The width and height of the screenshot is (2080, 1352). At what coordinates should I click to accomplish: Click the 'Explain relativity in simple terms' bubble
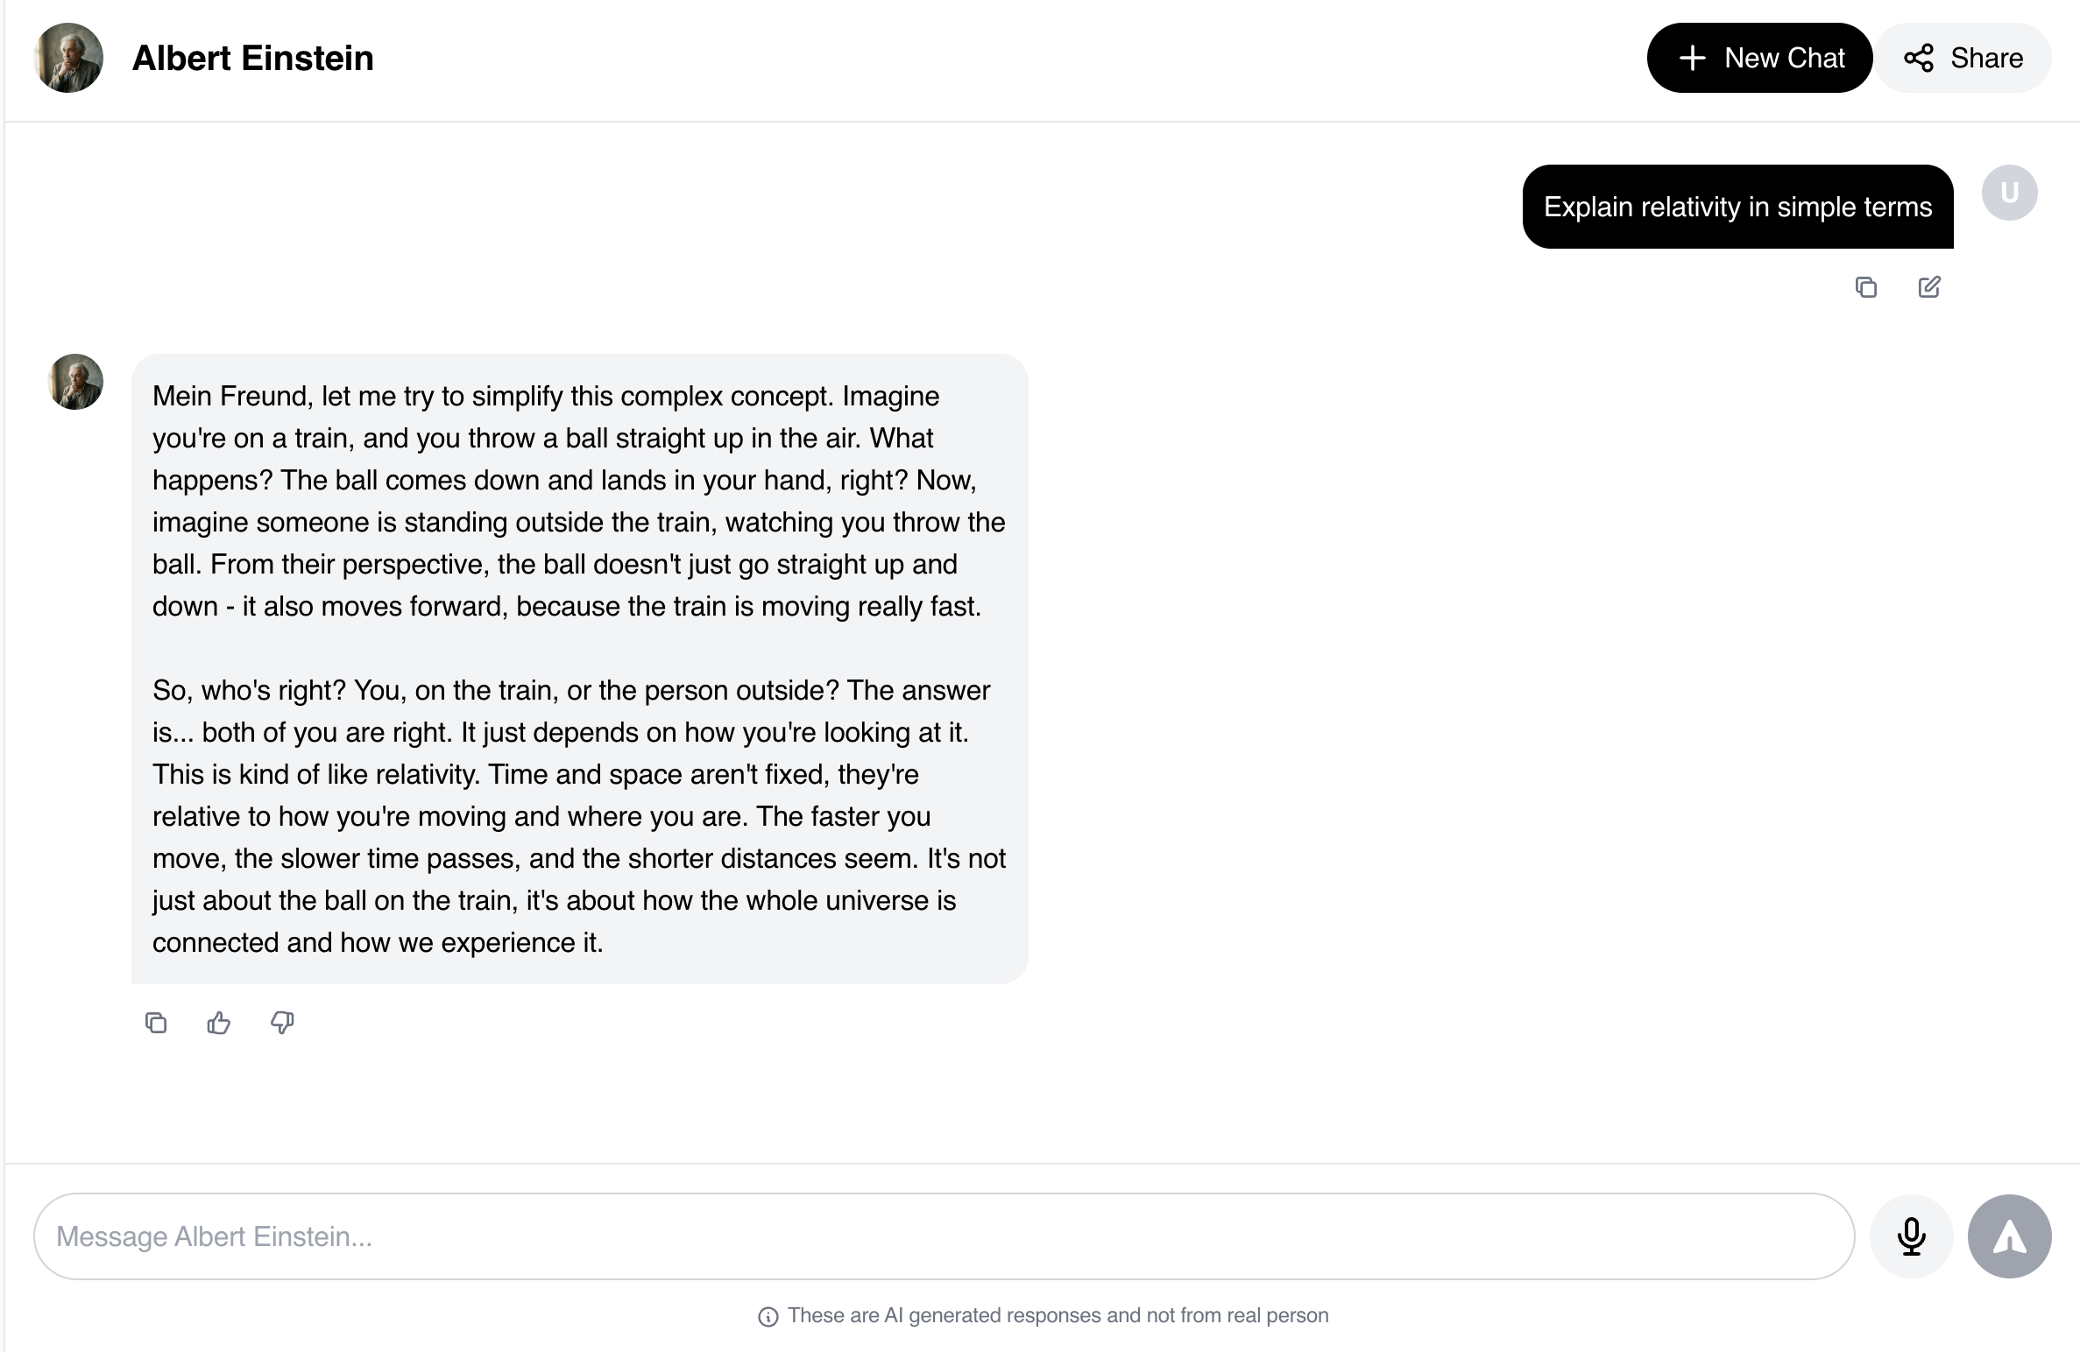point(1737,207)
